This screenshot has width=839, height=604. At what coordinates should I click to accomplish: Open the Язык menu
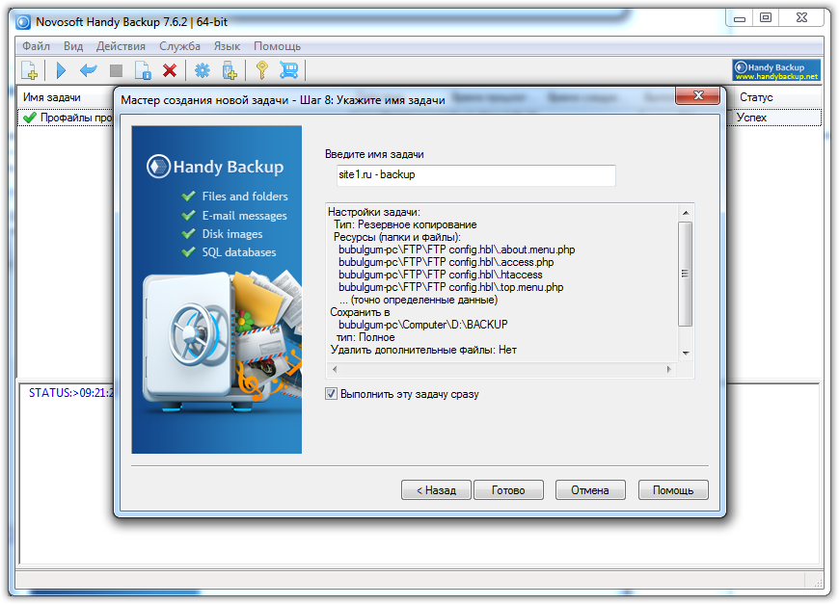[227, 46]
